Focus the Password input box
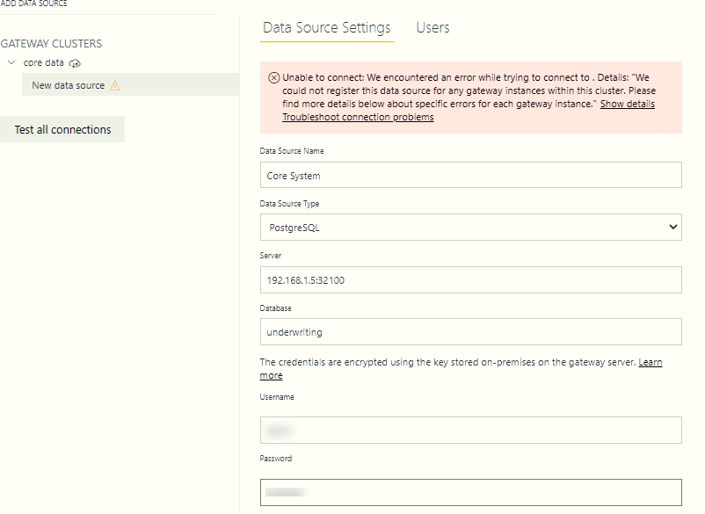 tap(470, 492)
